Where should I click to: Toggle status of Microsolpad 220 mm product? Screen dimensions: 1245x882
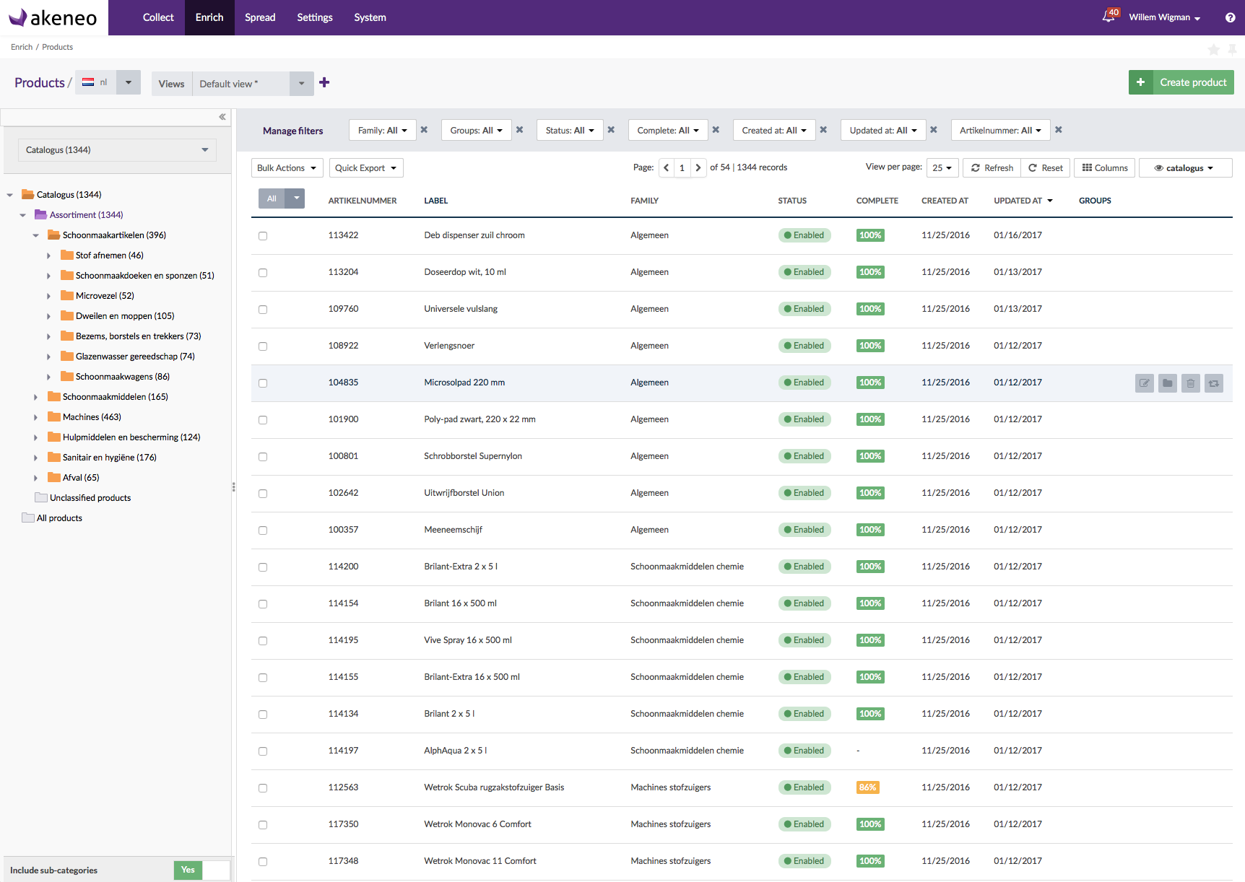pos(1213,383)
